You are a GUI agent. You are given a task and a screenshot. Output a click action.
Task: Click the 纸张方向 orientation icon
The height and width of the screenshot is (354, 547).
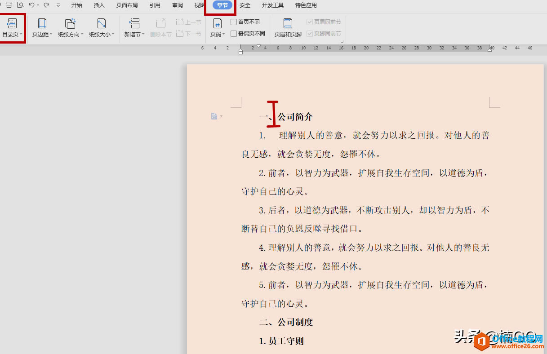(71, 23)
